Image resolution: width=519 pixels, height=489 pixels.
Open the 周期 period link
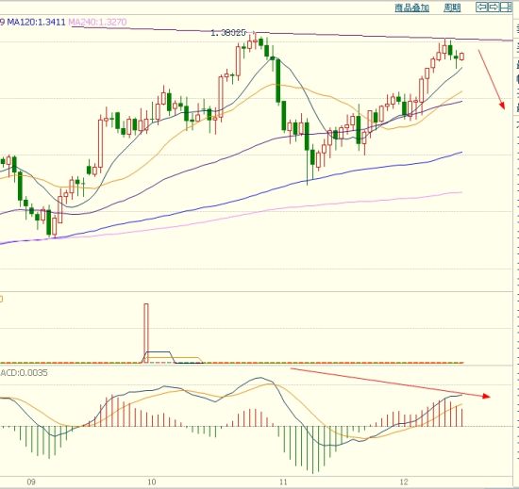pos(452,8)
